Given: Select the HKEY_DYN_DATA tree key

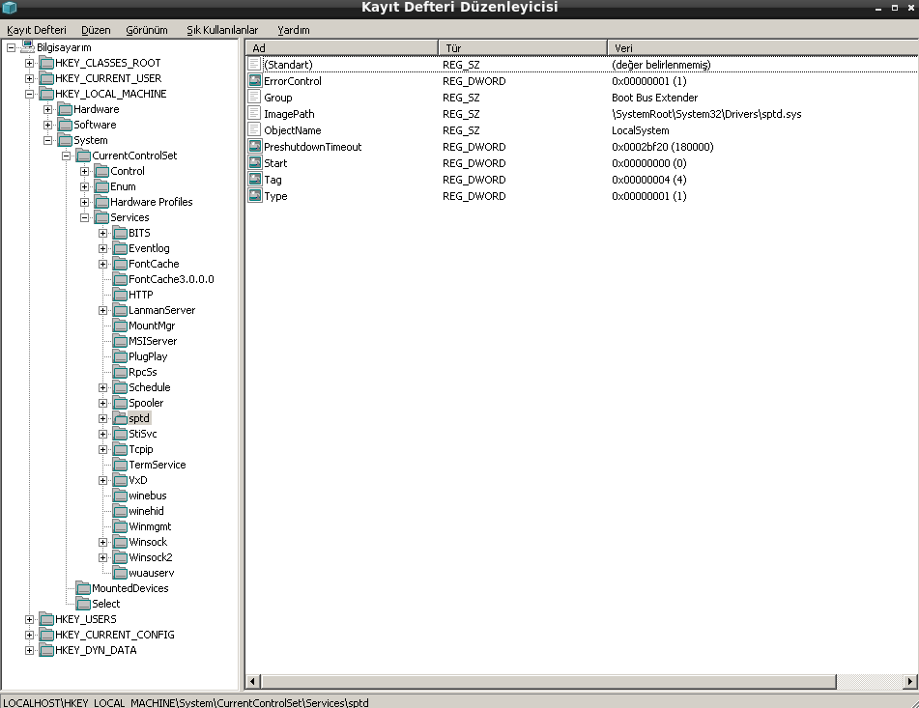Looking at the screenshot, I should click(96, 650).
